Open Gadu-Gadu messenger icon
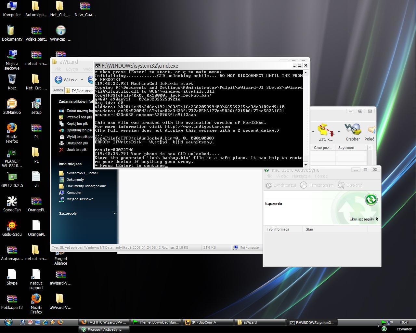The width and height of the screenshot is (416, 333). point(12,228)
